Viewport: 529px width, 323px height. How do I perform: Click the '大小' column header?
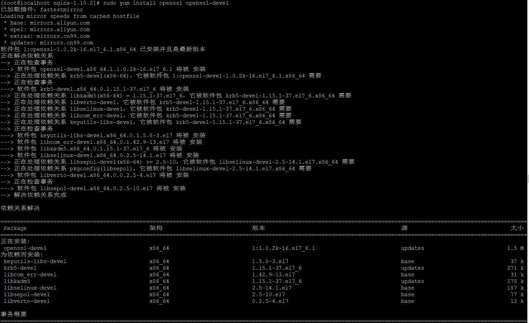pos(517,228)
